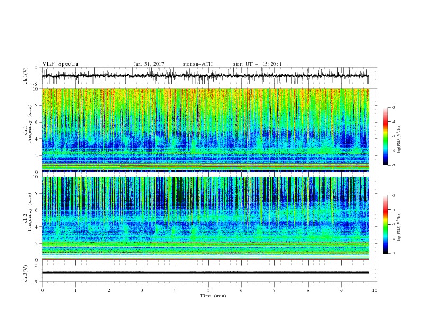Click time axis tick label "0"
422x326 pixels.
[x=42, y=290]
